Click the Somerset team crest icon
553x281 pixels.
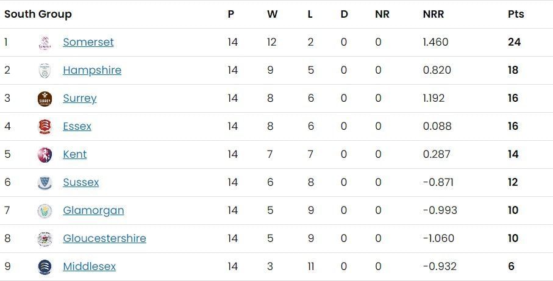[45, 43]
